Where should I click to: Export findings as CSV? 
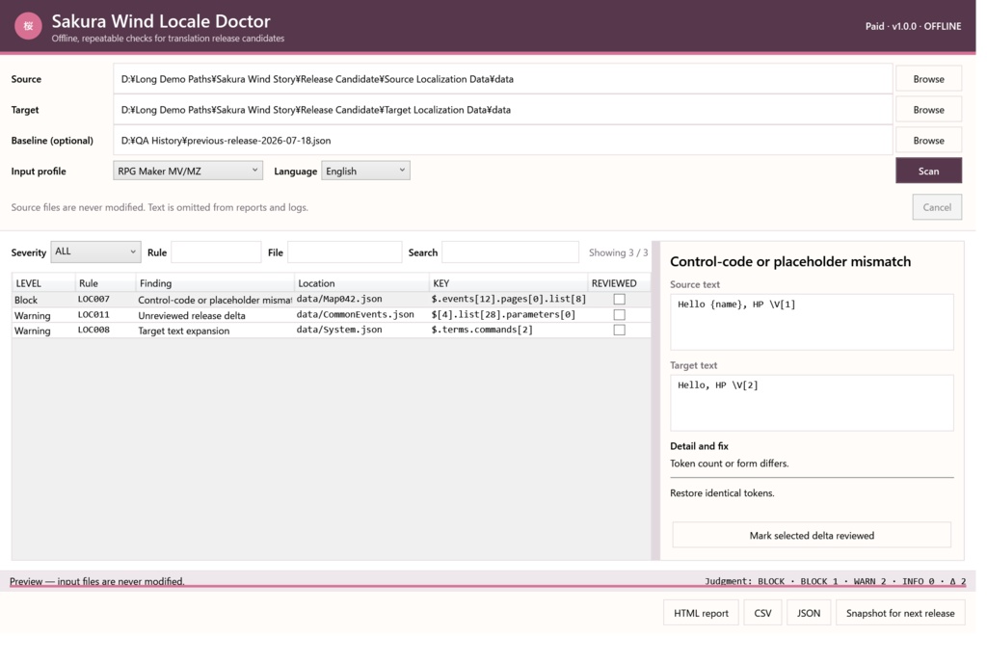pyautogui.click(x=762, y=613)
